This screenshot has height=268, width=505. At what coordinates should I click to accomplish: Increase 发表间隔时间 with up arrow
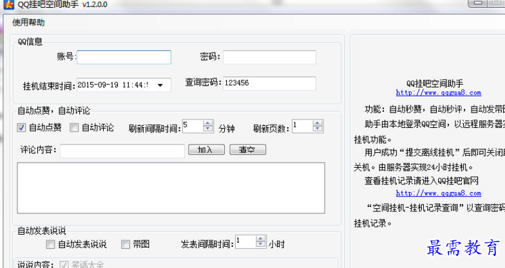pos(260,239)
